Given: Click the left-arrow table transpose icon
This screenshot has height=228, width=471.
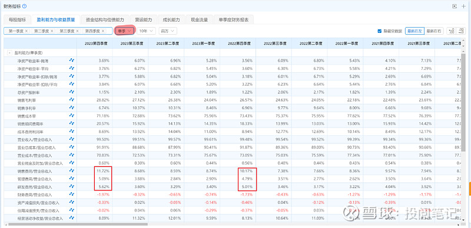Looking at the screenshot, I should tap(451, 31).
